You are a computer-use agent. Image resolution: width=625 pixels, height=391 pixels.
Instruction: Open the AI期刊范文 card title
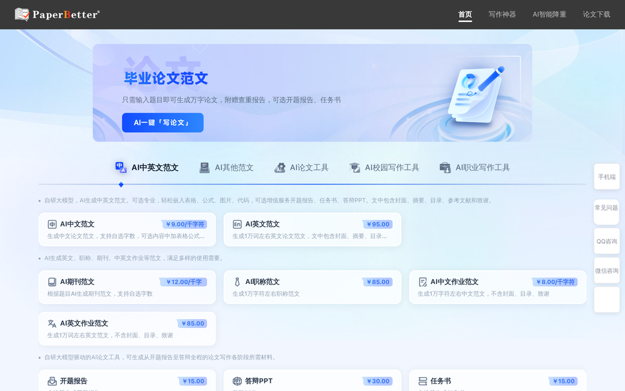click(x=77, y=282)
